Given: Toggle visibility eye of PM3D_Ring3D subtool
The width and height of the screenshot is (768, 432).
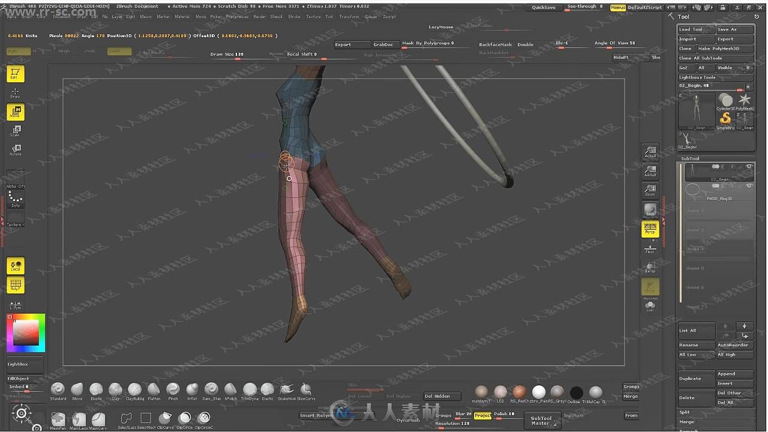Looking at the screenshot, I should pyautogui.click(x=749, y=186).
